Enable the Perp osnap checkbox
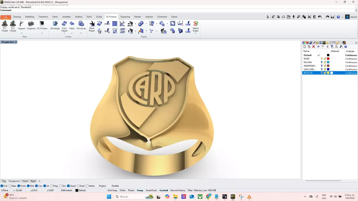The height and width of the screenshot is (201, 358). pos(52,186)
